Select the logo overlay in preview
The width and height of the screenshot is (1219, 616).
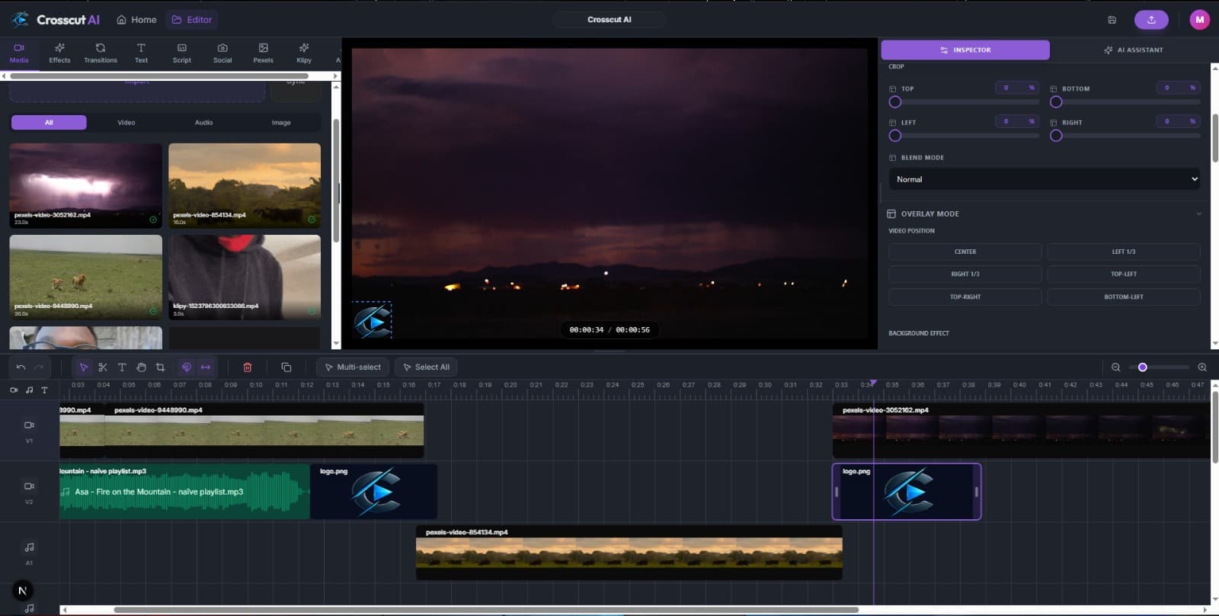pos(372,320)
